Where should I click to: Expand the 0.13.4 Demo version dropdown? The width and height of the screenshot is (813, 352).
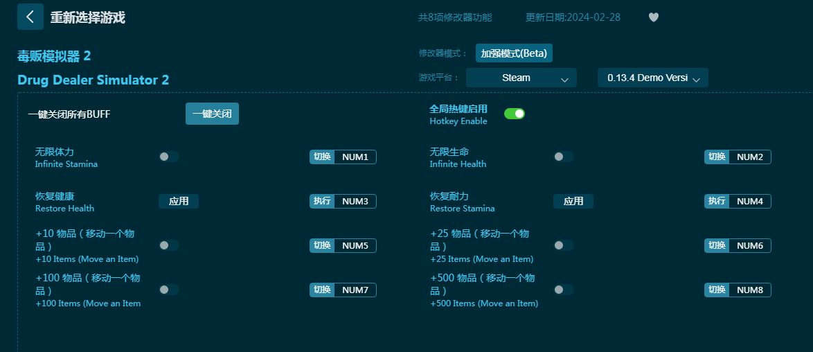click(x=652, y=78)
